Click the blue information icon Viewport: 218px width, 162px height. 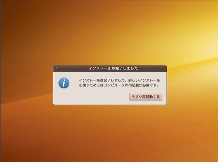click(x=64, y=83)
